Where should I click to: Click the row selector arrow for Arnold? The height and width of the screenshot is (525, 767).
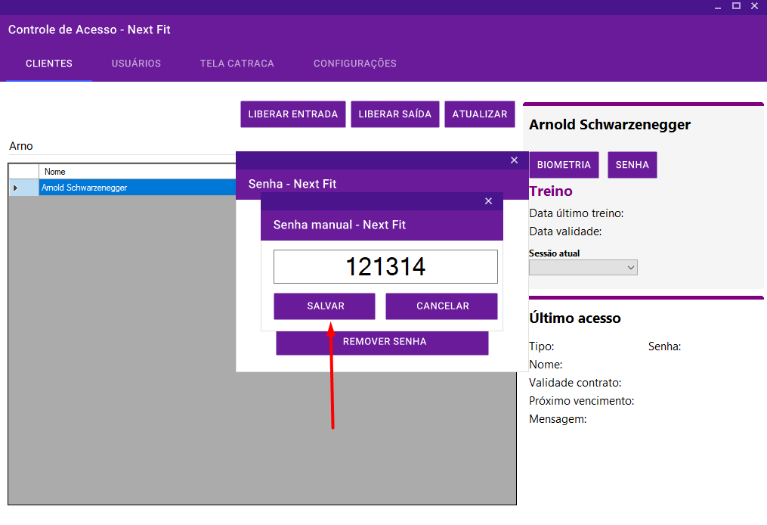[16, 188]
